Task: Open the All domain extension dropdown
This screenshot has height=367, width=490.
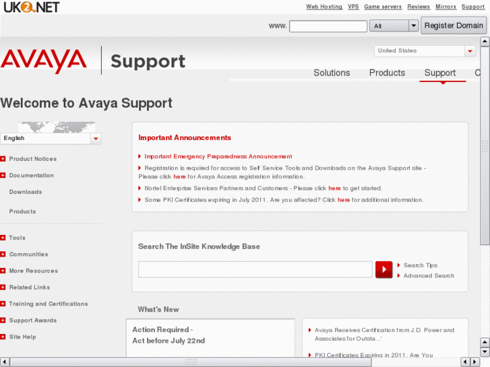Action: click(x=394, y=26)
